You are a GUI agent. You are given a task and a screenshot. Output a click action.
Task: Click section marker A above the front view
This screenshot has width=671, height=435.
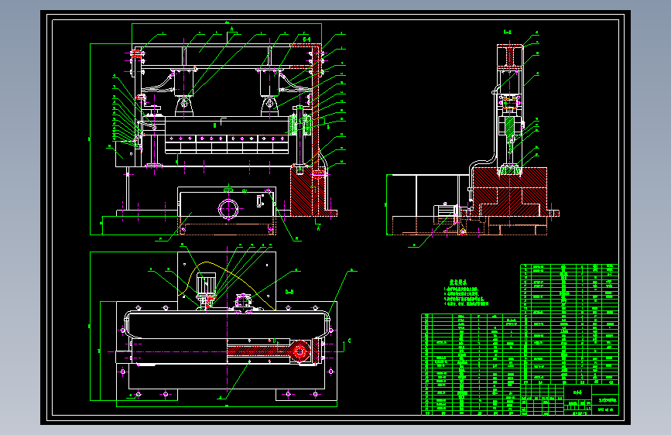(232, 29)
